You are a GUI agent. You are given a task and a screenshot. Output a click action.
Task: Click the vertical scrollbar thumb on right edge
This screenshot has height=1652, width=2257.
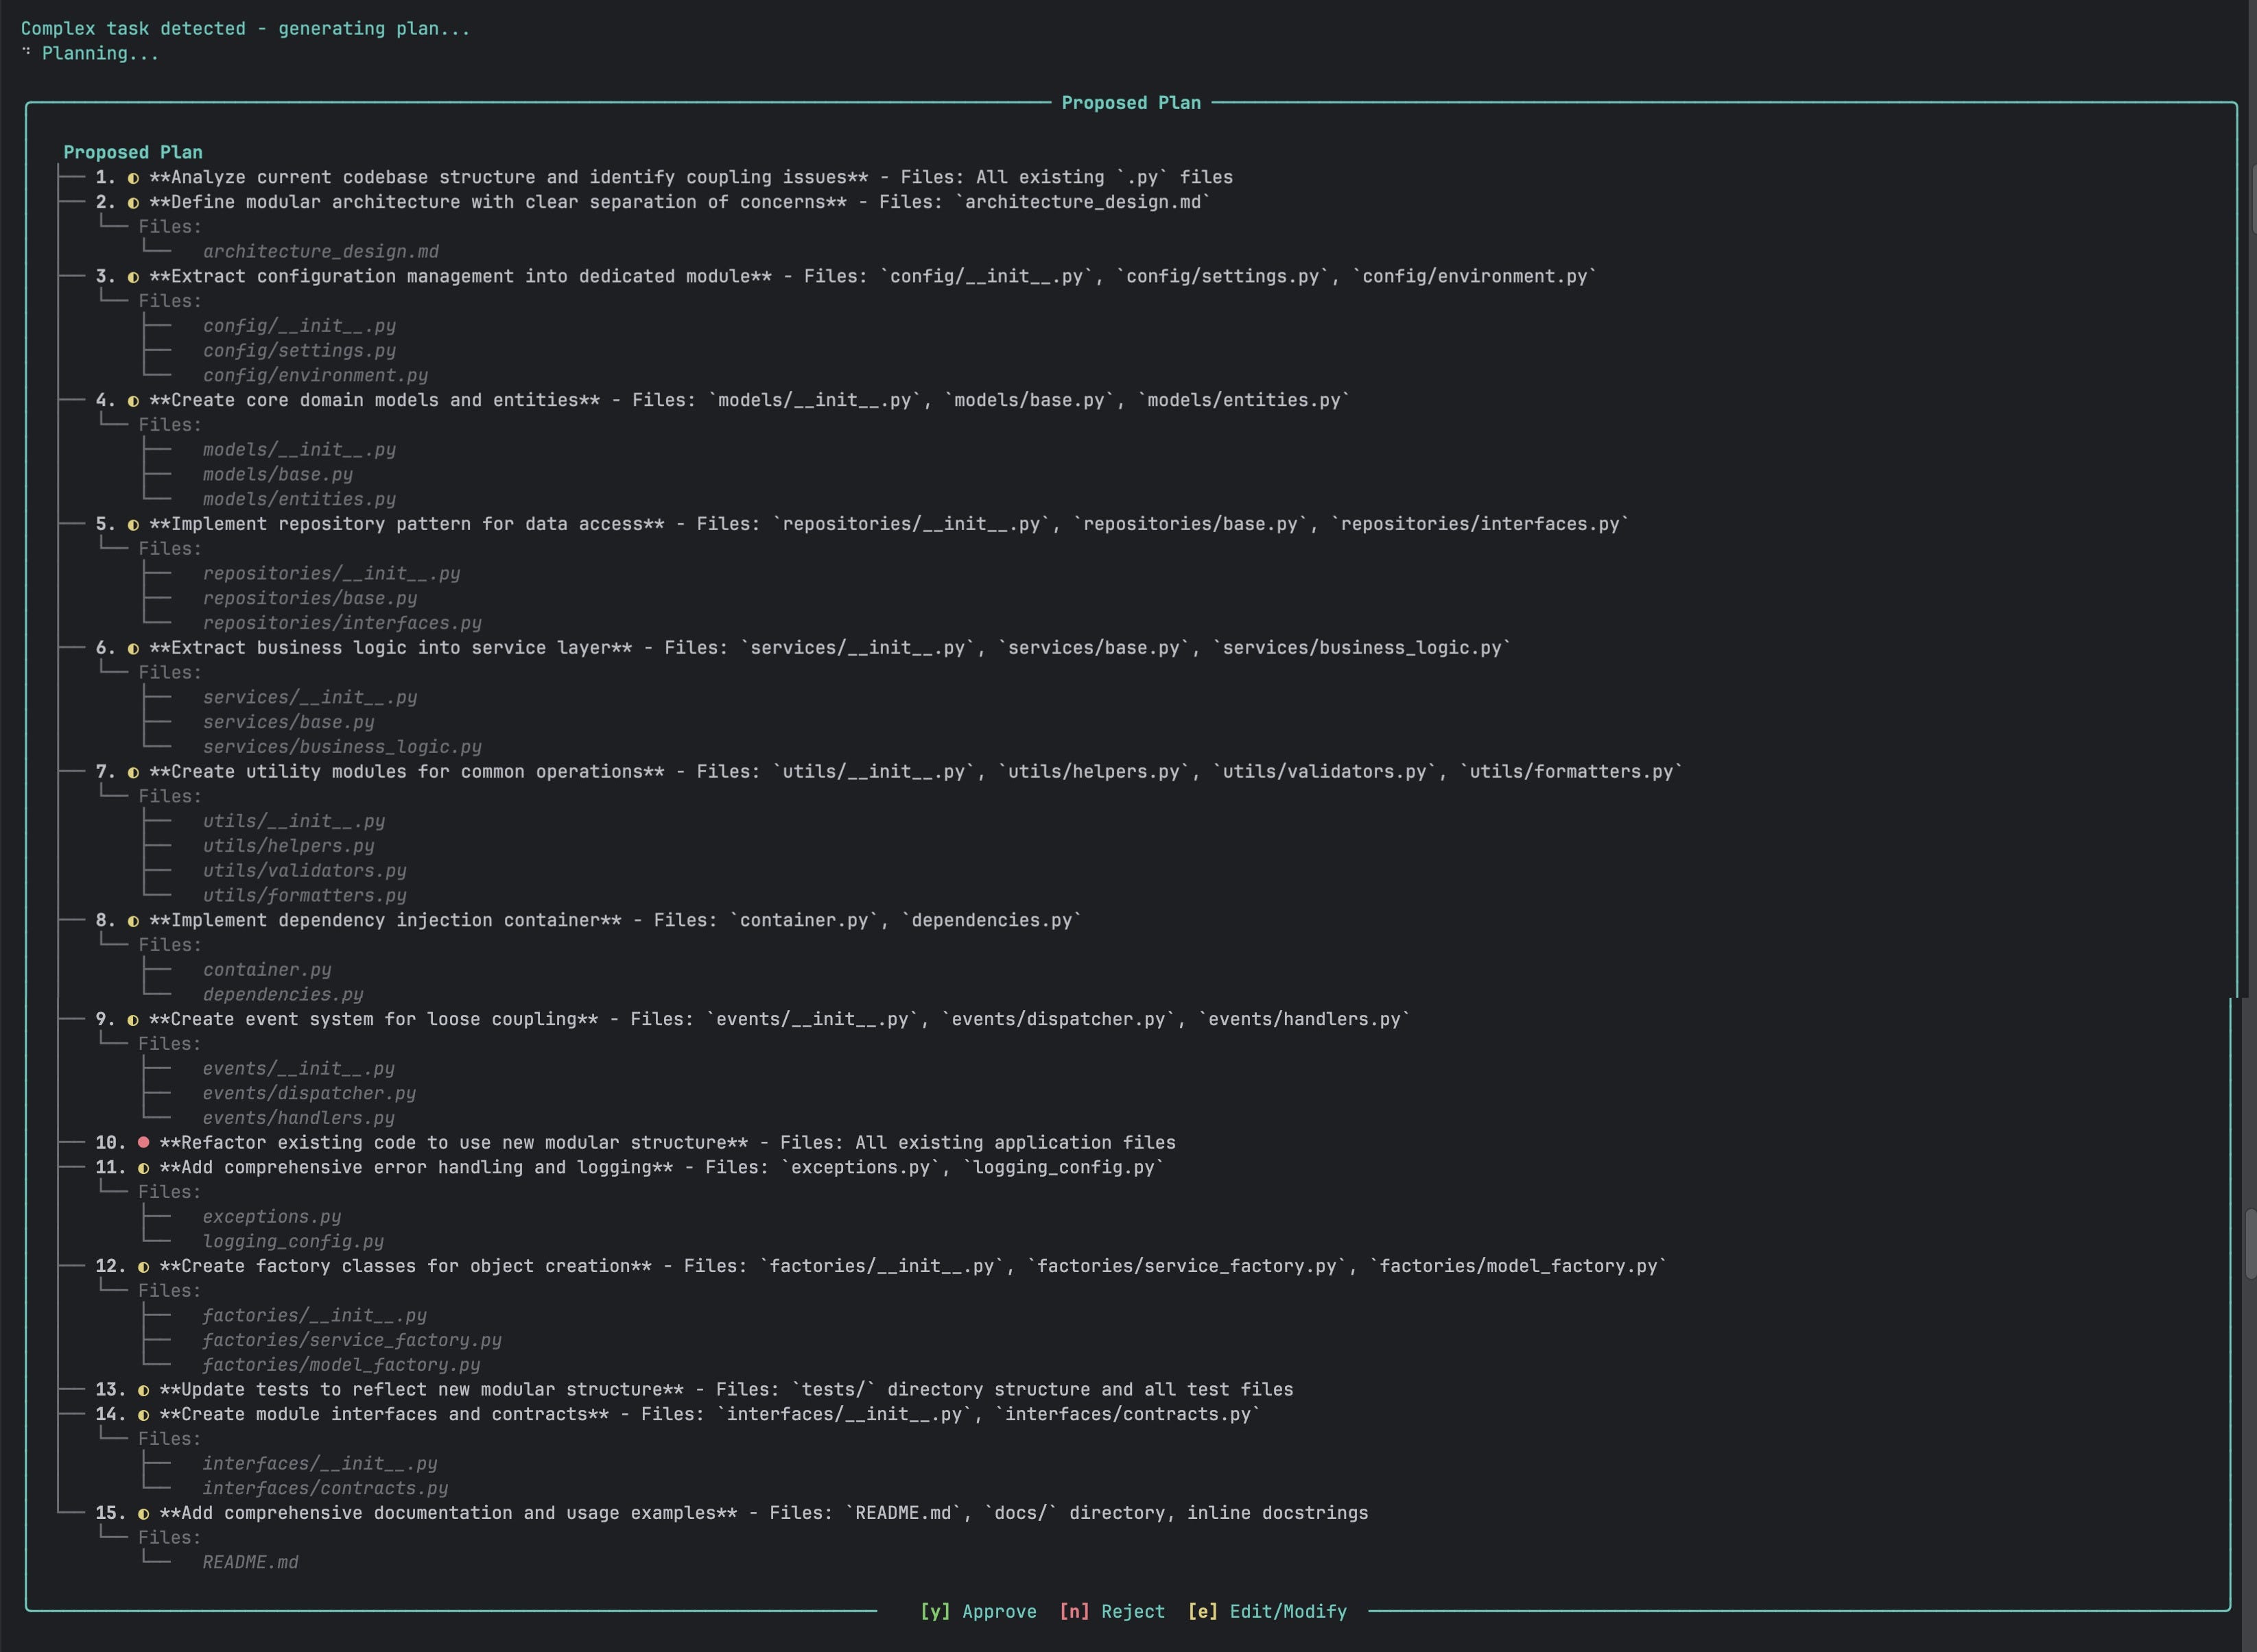pos(2250,1243)
